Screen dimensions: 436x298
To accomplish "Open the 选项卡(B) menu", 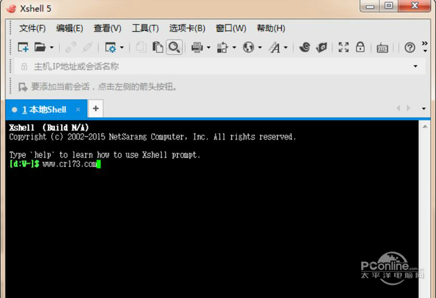I will (x=187, y=28).
